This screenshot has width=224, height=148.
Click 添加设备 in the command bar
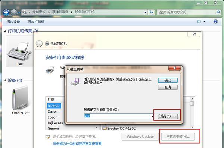click(13, 22)
